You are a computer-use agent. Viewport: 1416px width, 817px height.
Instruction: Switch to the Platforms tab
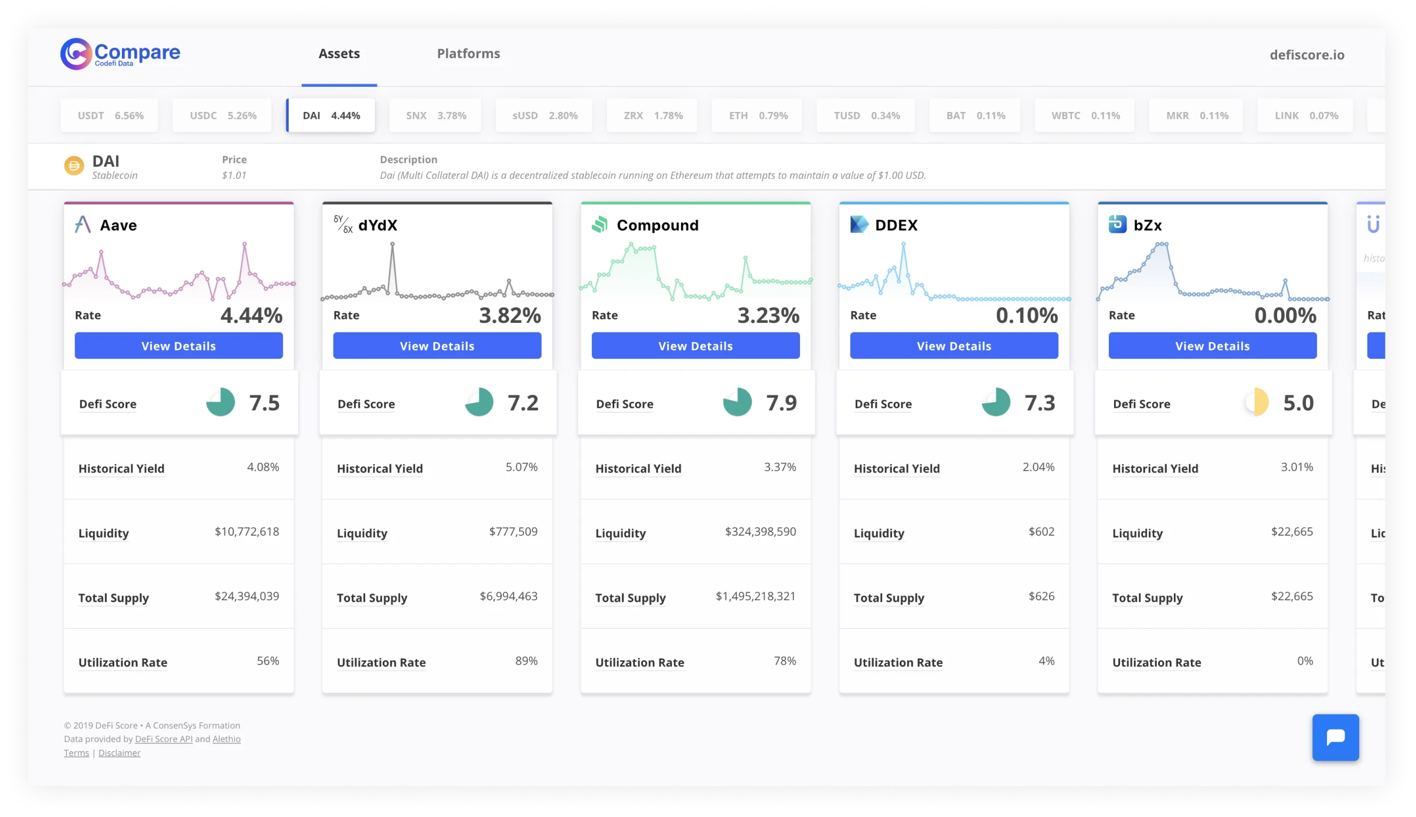tap(468, 54)
